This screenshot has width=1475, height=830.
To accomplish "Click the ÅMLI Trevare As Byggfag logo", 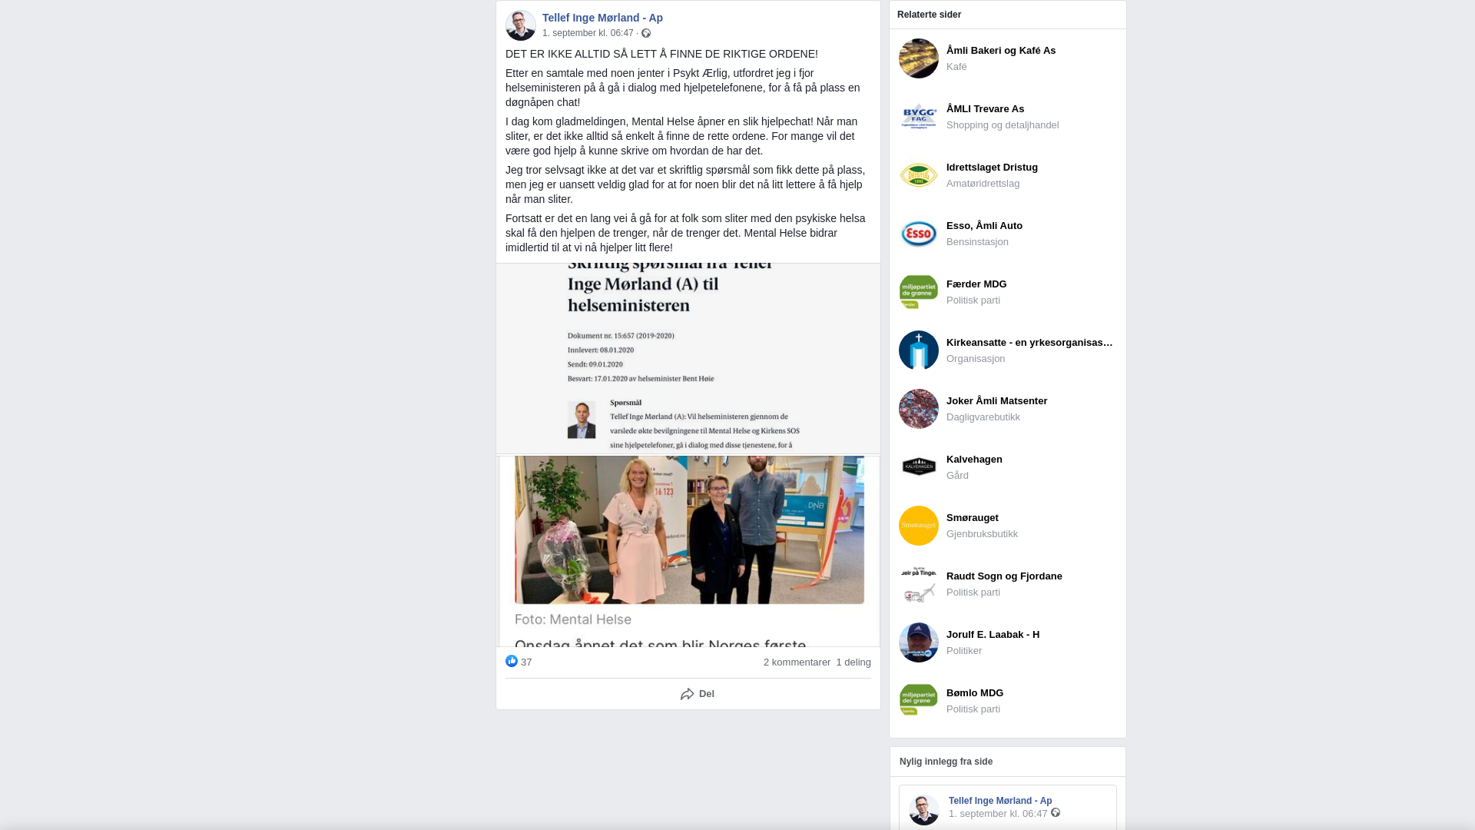I will point(919,117).
